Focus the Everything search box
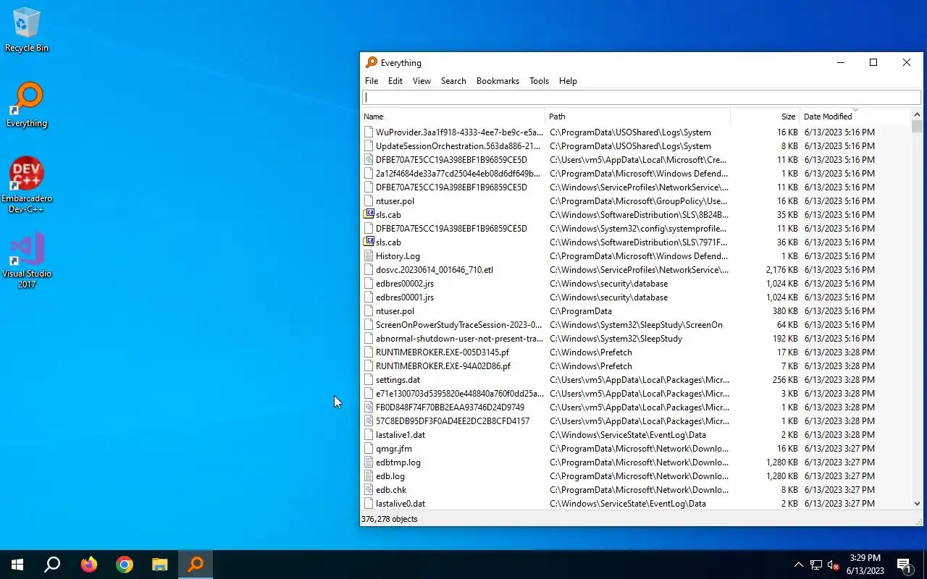This screenshot has width=927, height=579. pos(641,98)
